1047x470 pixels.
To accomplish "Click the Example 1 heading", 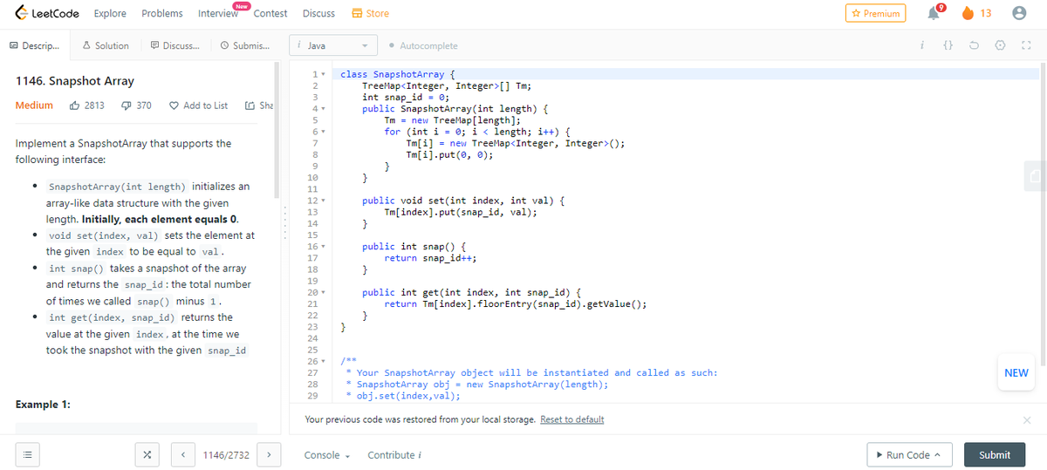I will pos(44,405).
